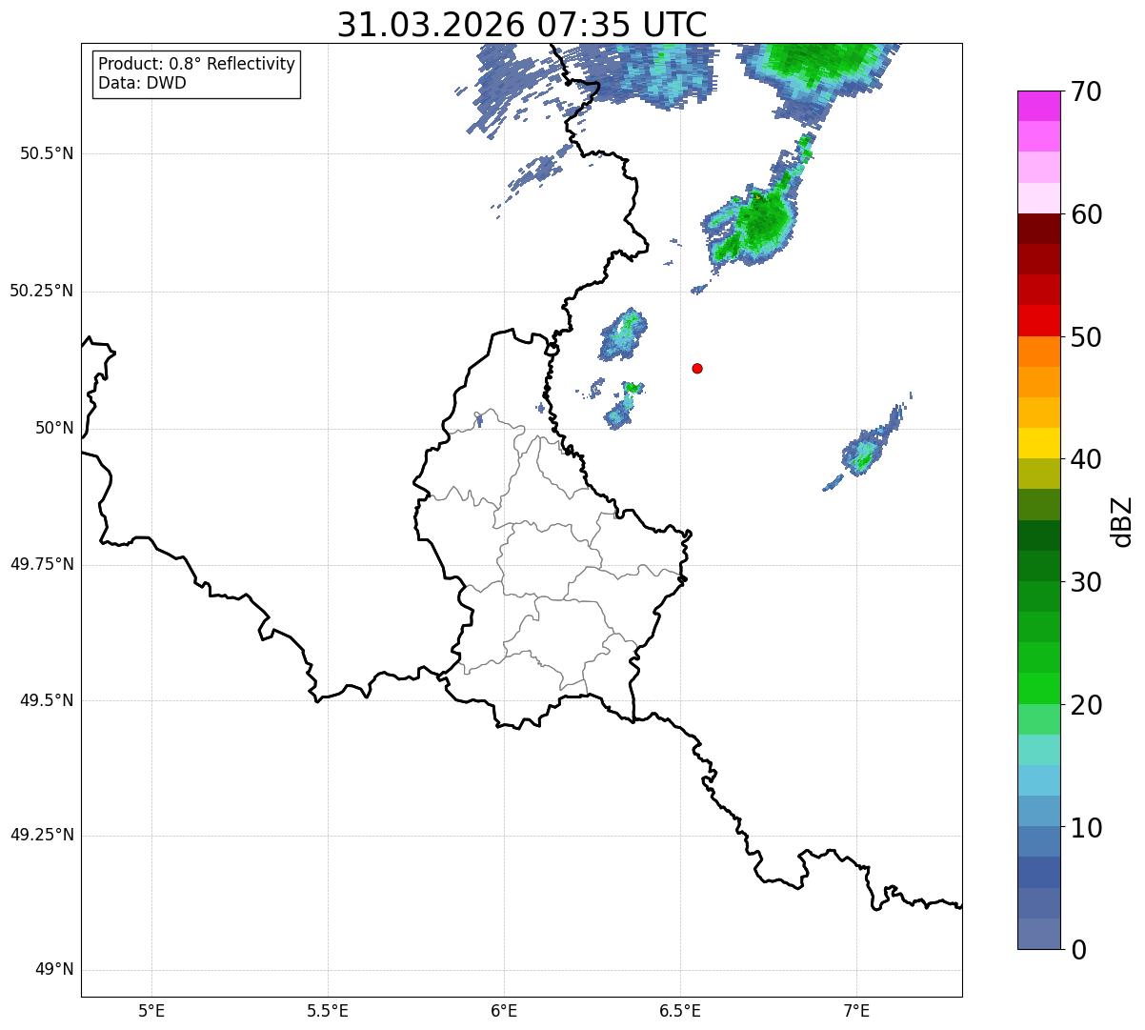Viewport: 1145px width, 1030px height.
Task: Click the 6.5°E longitude tick label
Action: (x=680, y=1010)
